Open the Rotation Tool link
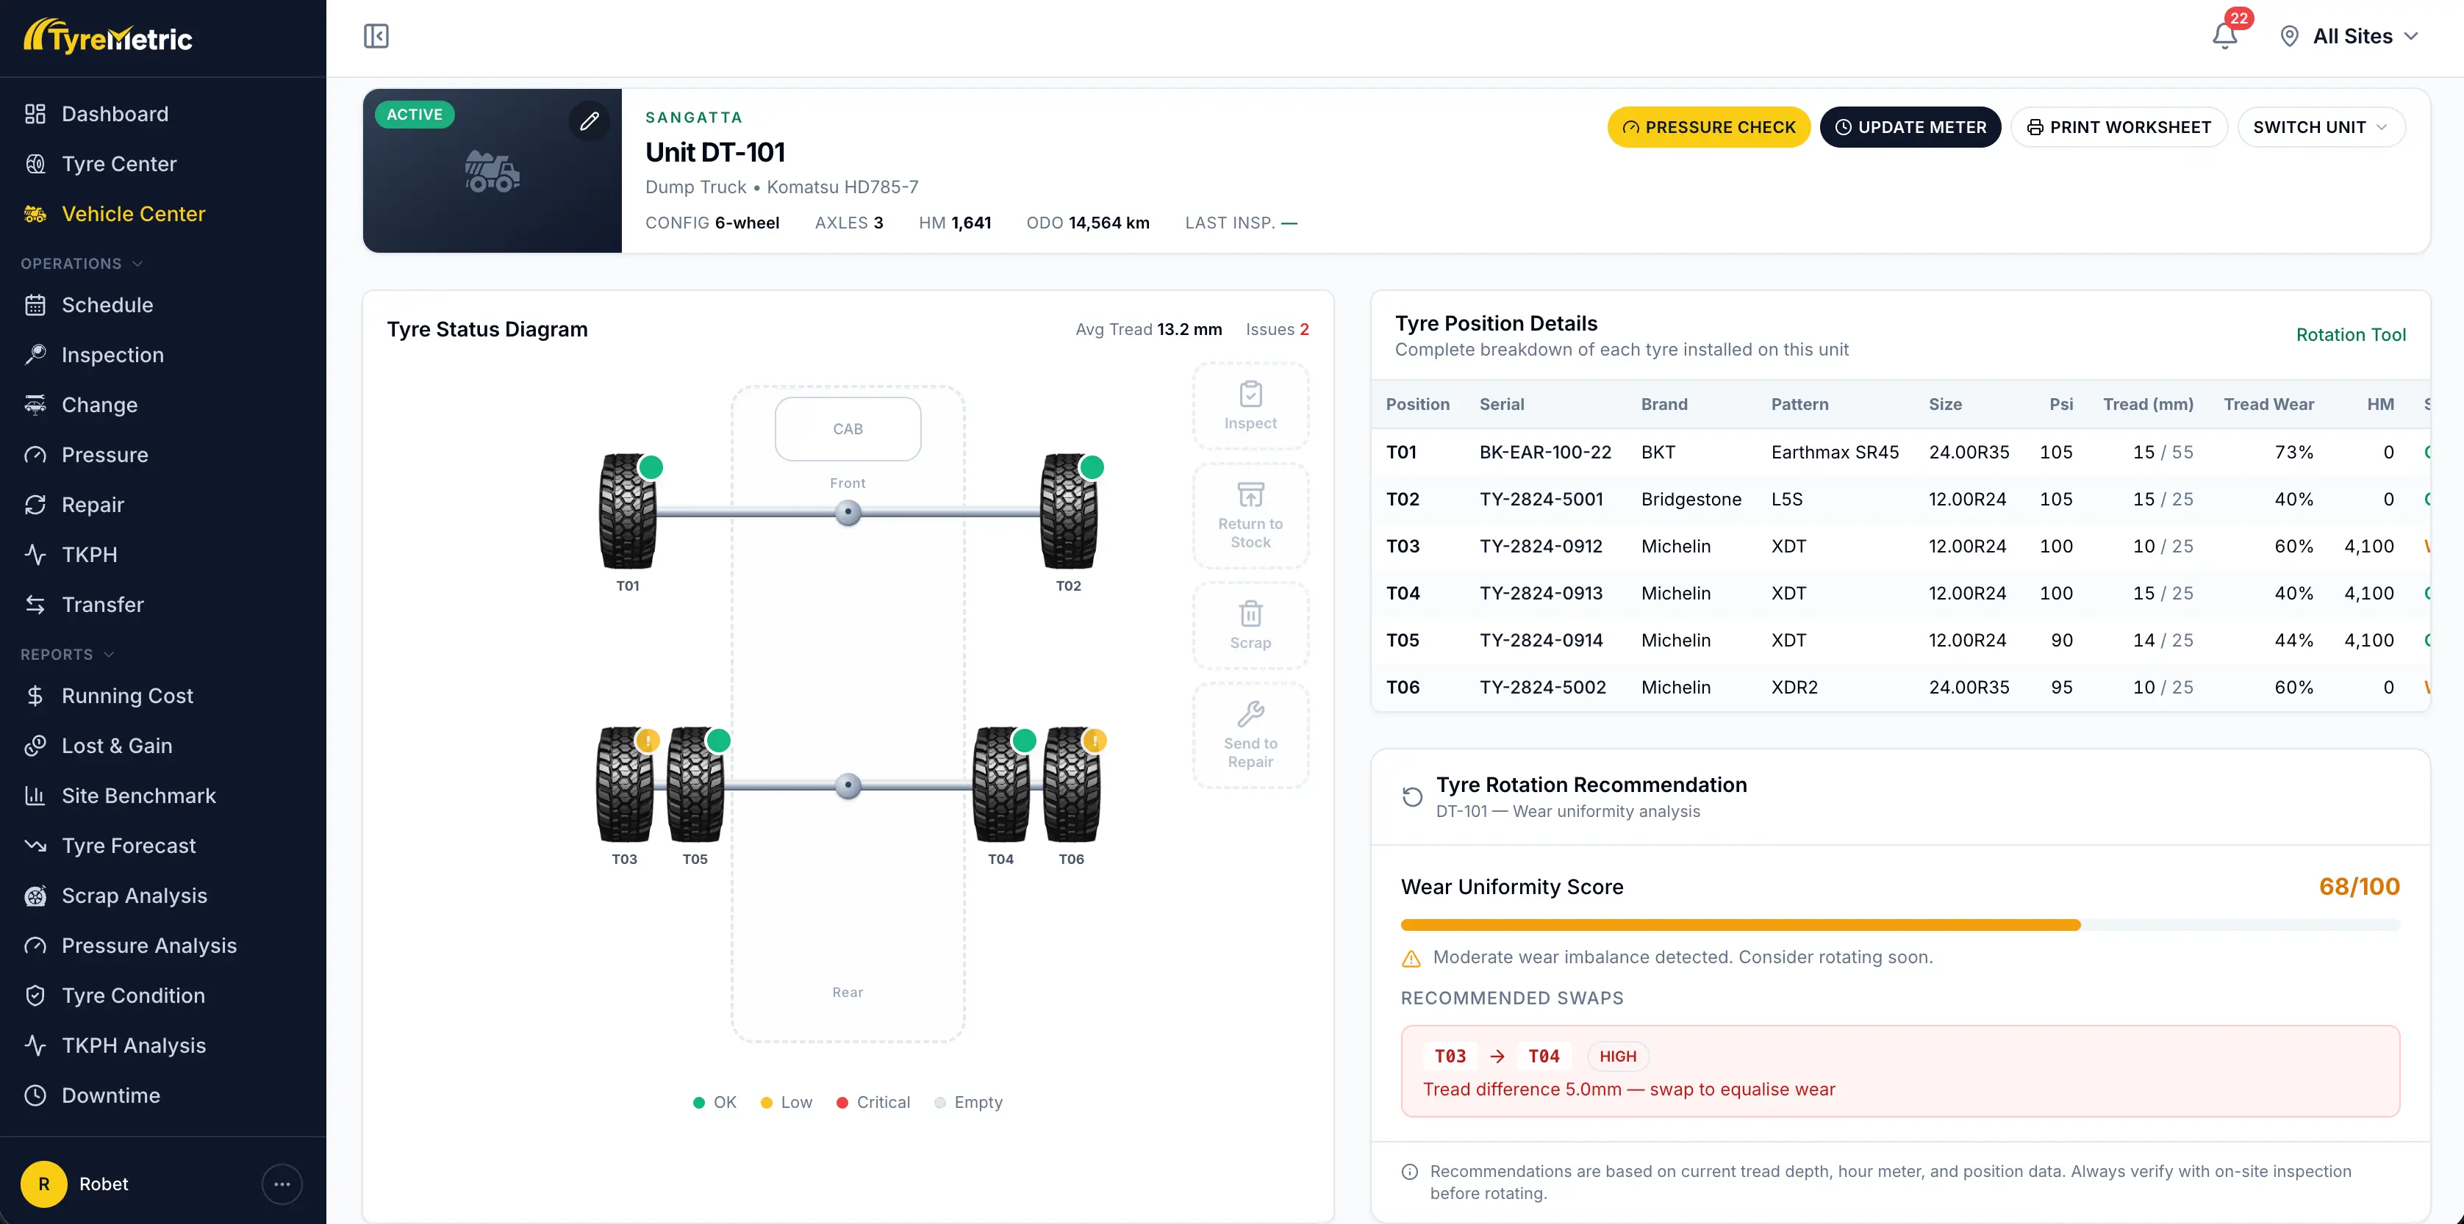 pyautogui.click(x=2350, y=335)
